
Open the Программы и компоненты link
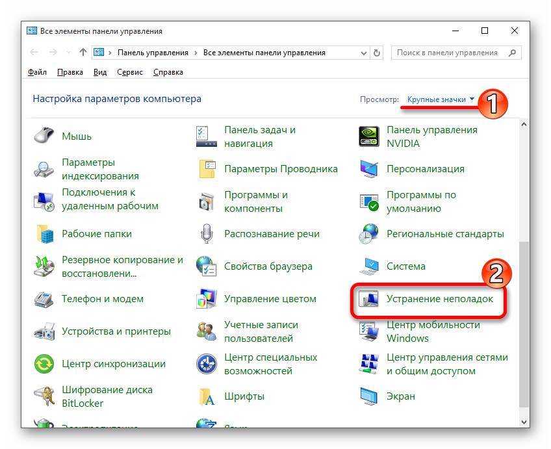[x=256, y=201]
